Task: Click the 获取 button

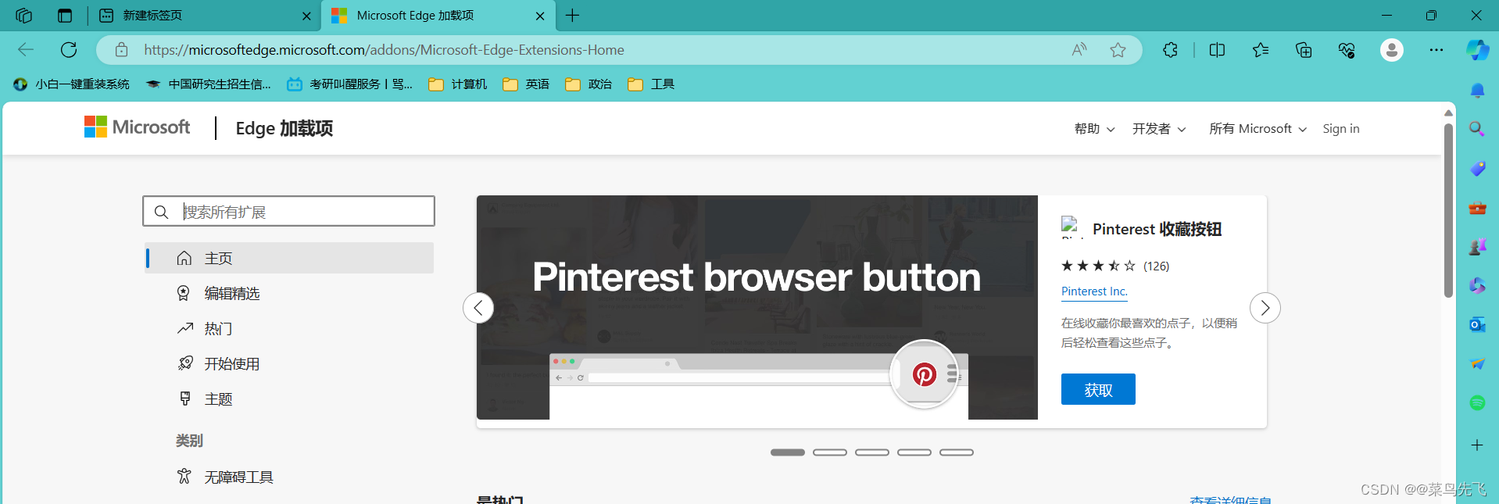Action: pyautogui.click(x=1098, y=389)
